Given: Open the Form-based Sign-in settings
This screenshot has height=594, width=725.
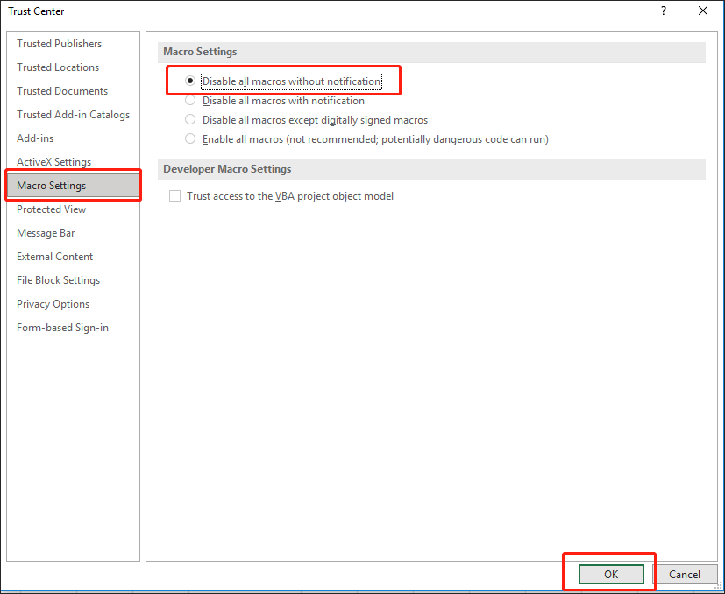Looking at the screenshot, I should [62, 327].
